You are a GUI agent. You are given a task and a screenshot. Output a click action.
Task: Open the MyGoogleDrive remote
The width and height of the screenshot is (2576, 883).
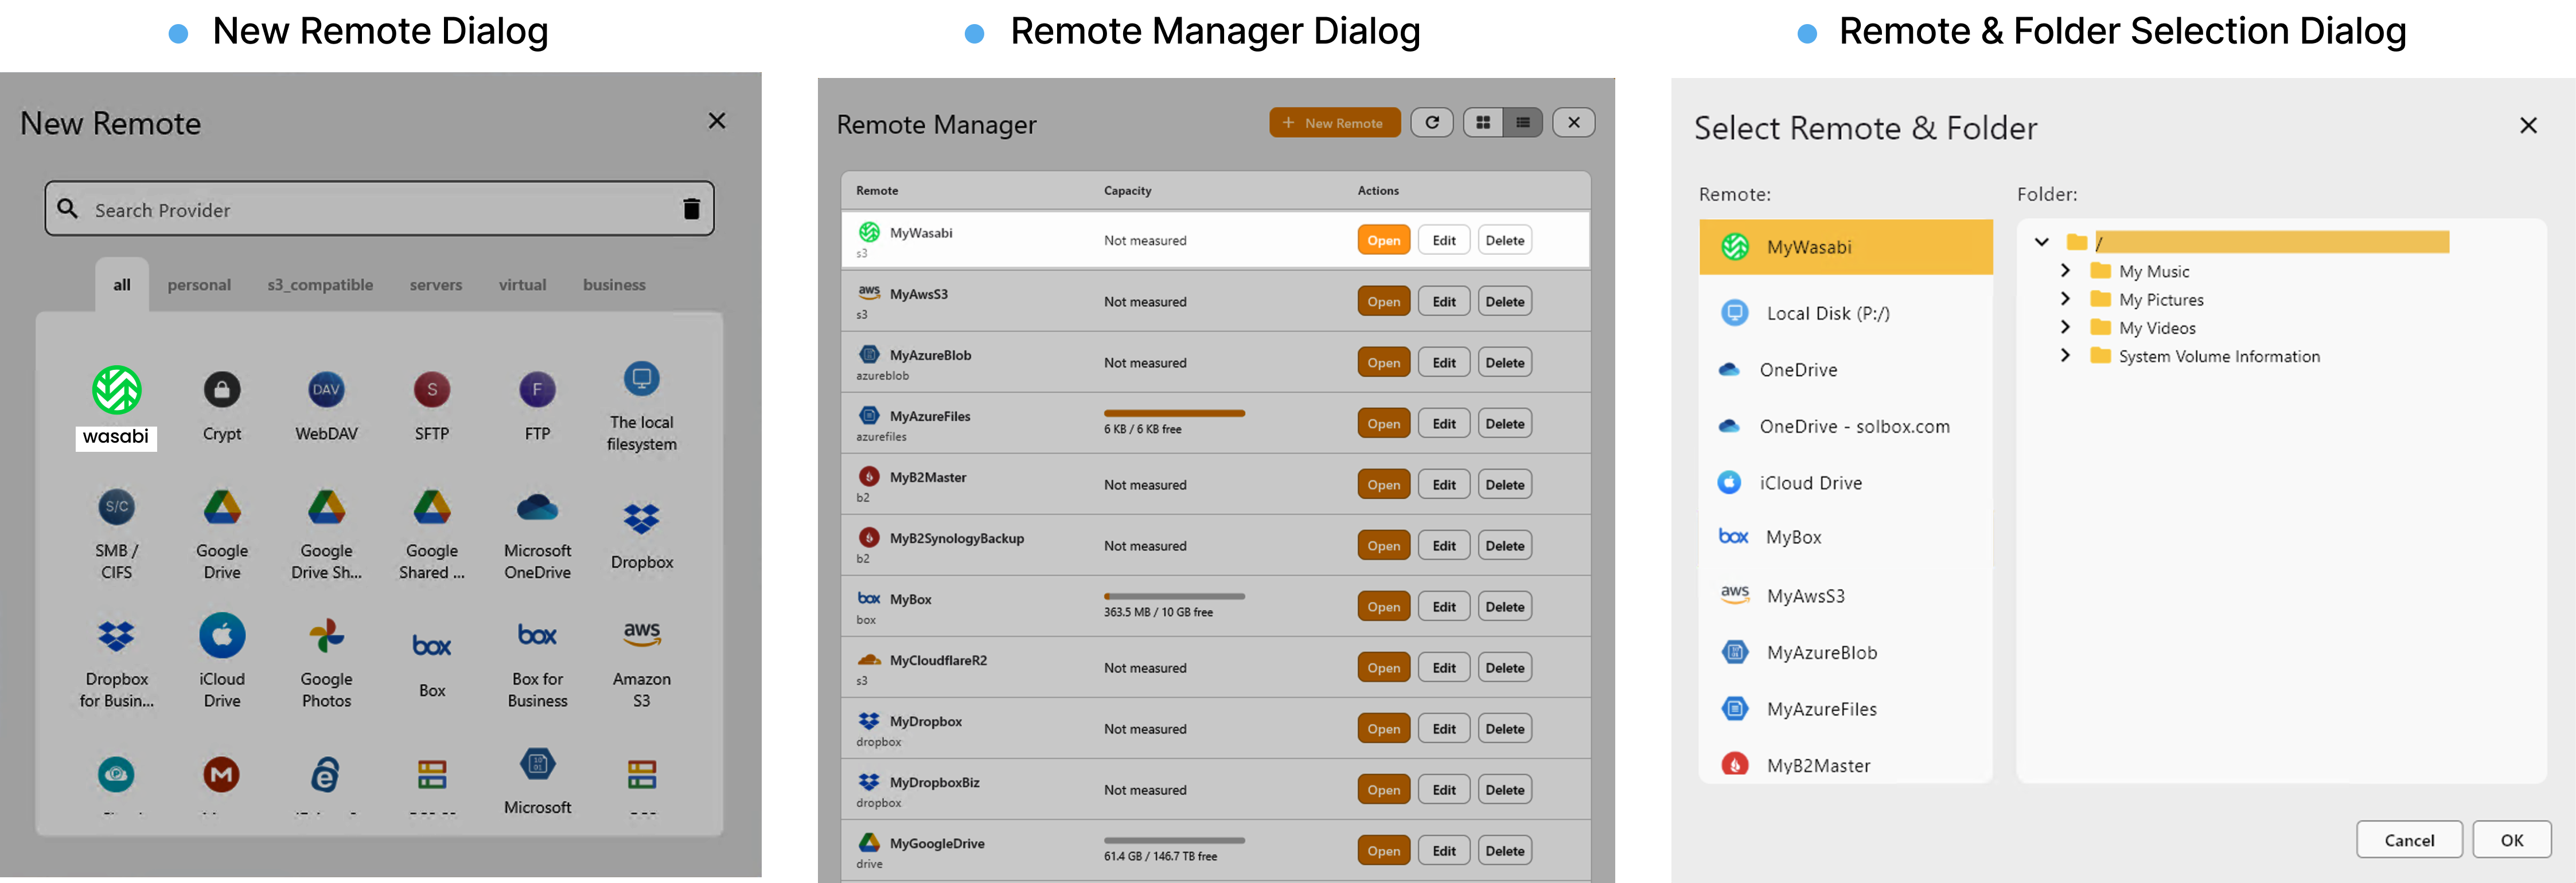click(1383, 849)
